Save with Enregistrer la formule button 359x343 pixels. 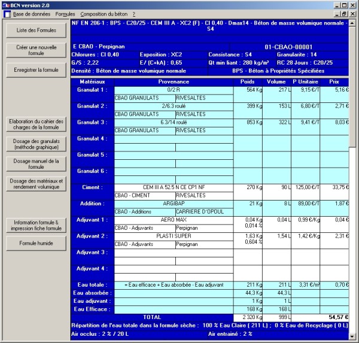click(36, 70)
